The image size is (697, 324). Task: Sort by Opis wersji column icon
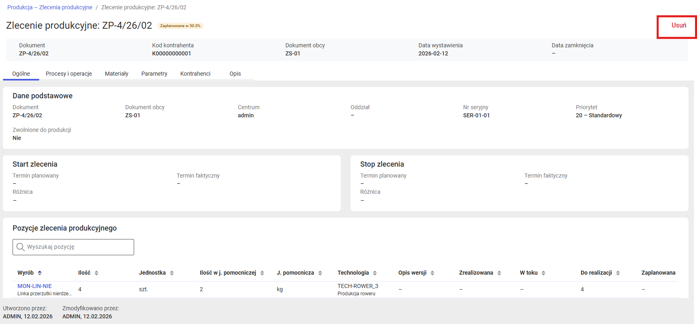(x=432, y=273)
